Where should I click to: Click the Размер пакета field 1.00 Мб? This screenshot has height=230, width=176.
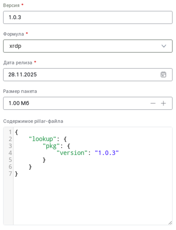tap(88, 103)
